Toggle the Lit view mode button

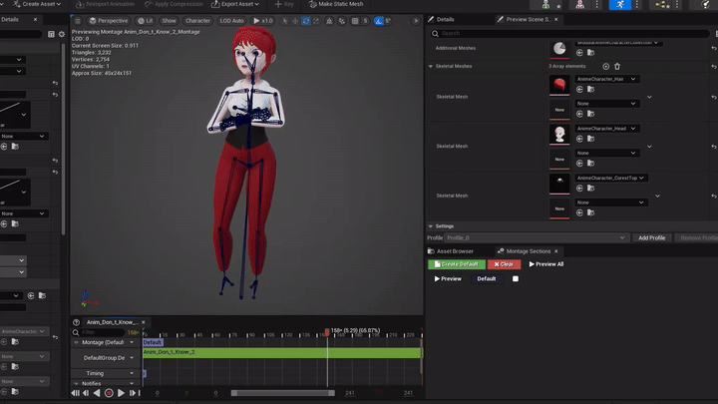click(145, 20)
